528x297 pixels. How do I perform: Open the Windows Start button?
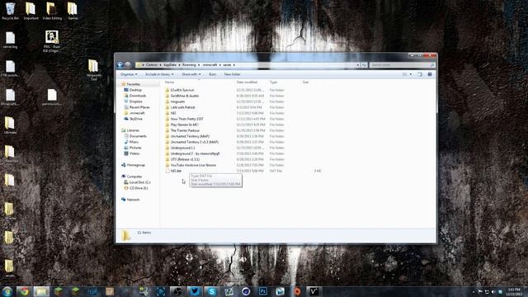[x=7, y=291]
